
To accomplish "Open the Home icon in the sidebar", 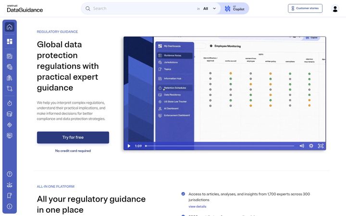I will [x=10, y=27].
